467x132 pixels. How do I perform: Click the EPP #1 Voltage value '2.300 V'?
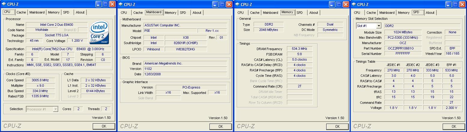click(x=451, y=108)
